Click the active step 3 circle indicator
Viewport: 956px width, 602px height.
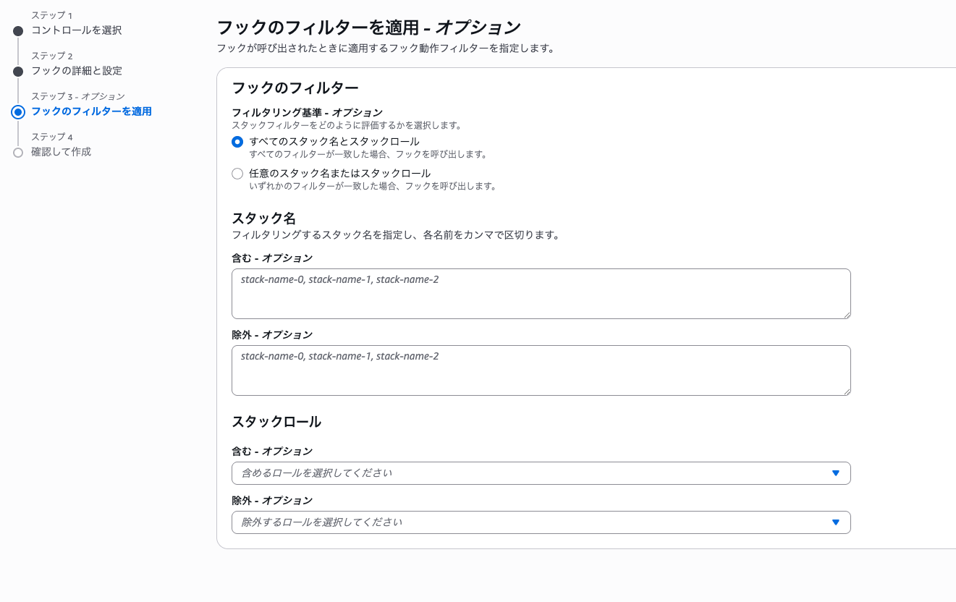(x=18, y=111)
